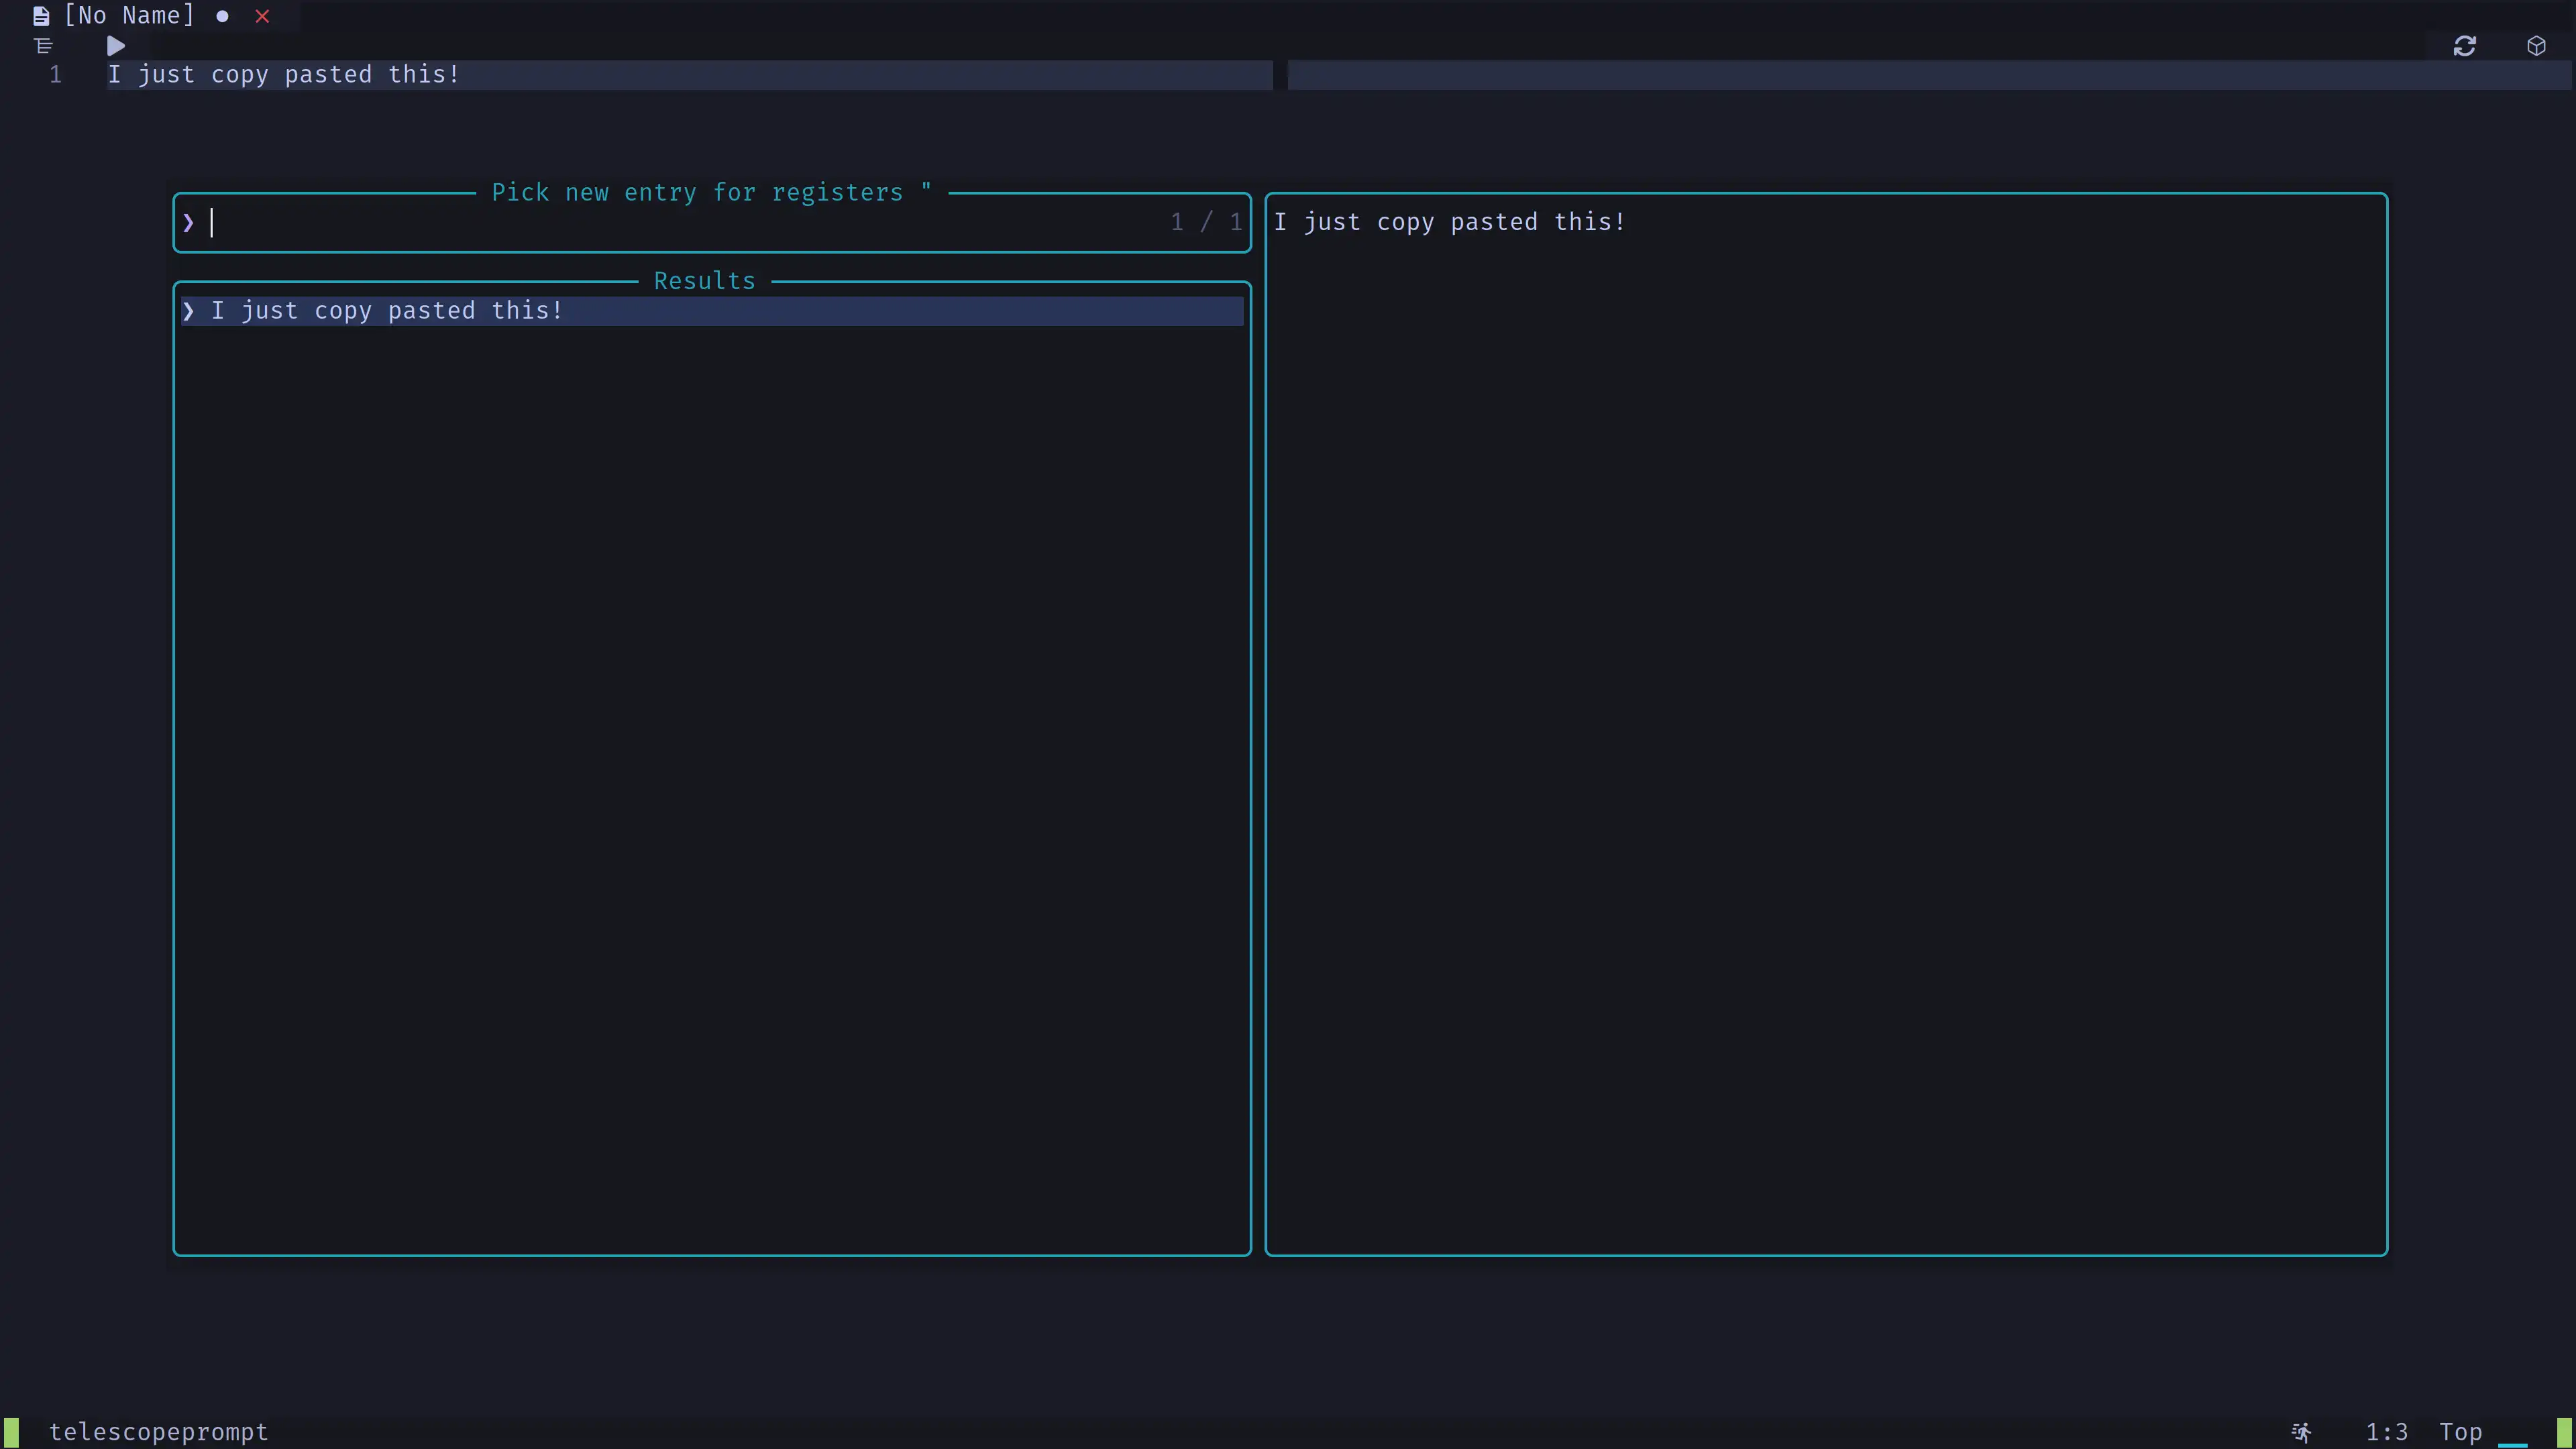Select the result 'I just copy pasted this!'
The width and height of the screenshot is (2576, 1449).
coord(712,311)
